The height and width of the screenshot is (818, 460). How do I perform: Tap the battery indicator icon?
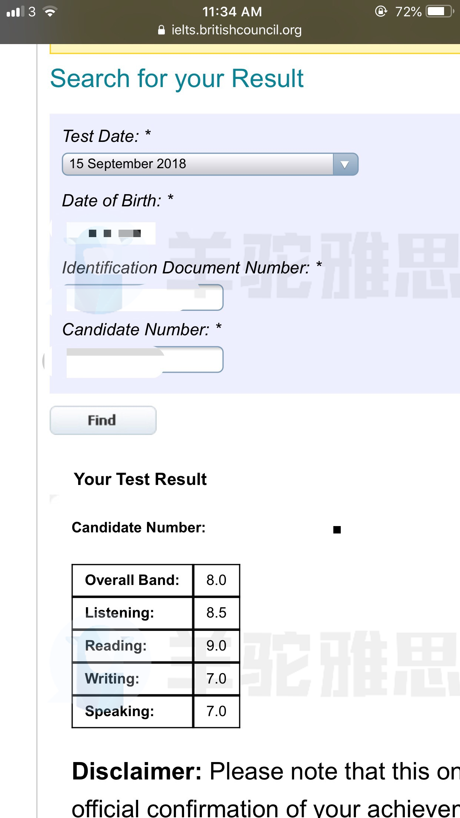pyautogui.click(x=440, y=11)
